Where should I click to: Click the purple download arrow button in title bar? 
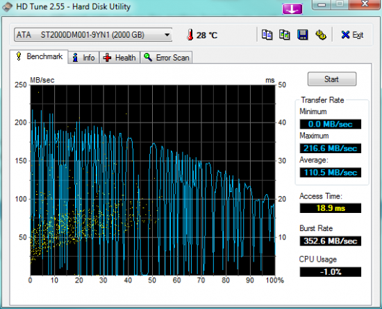[292, 9]
